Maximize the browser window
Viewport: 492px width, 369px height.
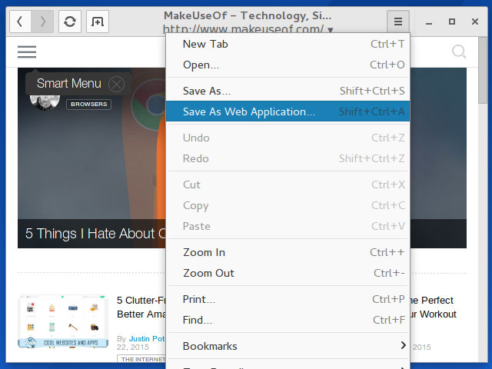452,22
